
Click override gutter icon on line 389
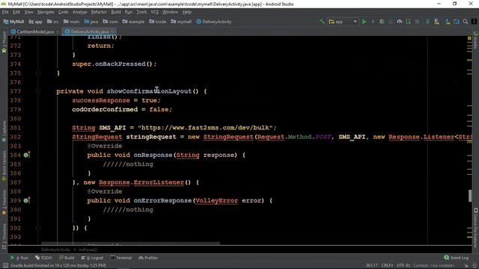[27, 200]
